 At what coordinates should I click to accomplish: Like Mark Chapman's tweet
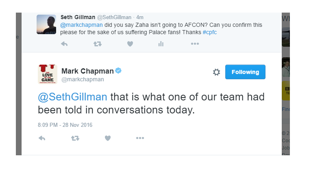pos(107,138)
